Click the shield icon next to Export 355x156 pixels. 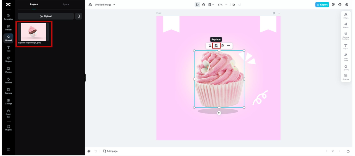coord(333,5)
